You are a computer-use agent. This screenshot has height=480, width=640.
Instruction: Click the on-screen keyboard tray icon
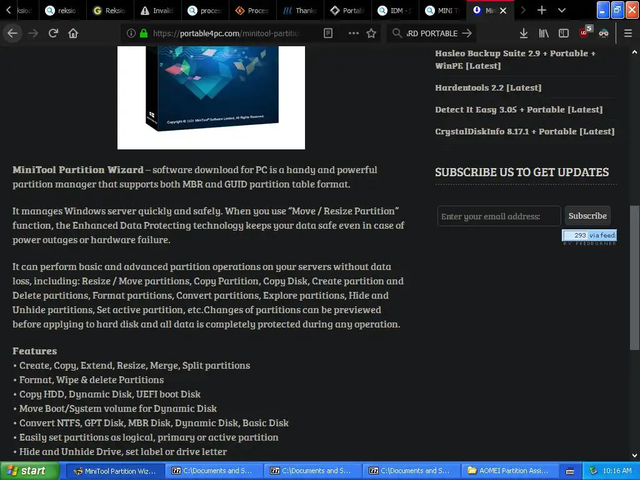[570, 471]
